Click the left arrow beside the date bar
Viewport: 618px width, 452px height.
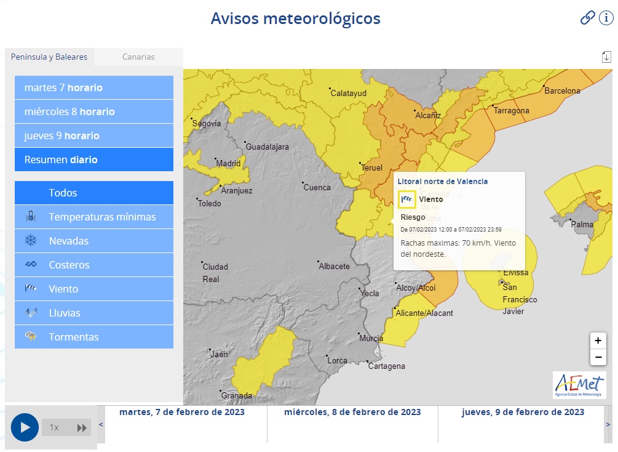[101, 425]
